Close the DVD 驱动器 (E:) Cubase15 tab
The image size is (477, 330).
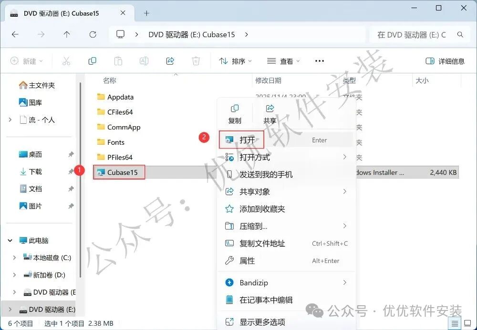point(123,13)
